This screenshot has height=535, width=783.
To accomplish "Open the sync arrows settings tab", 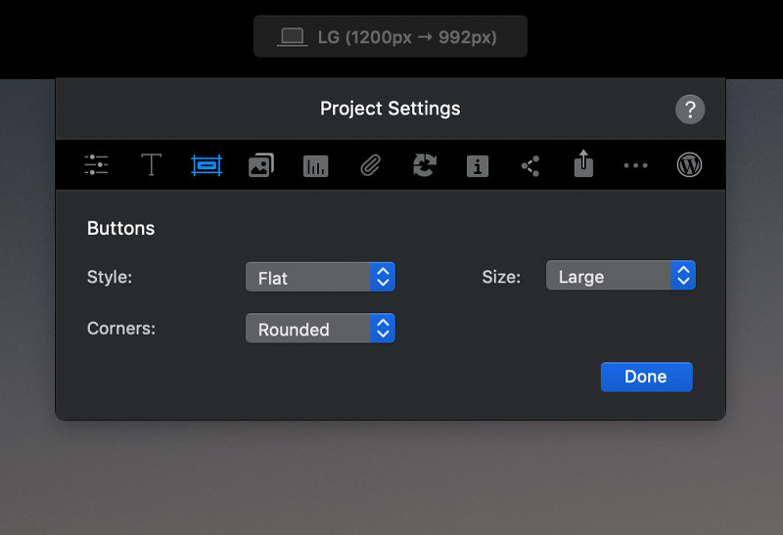I will pyautogui.click(x=425, y=165).
